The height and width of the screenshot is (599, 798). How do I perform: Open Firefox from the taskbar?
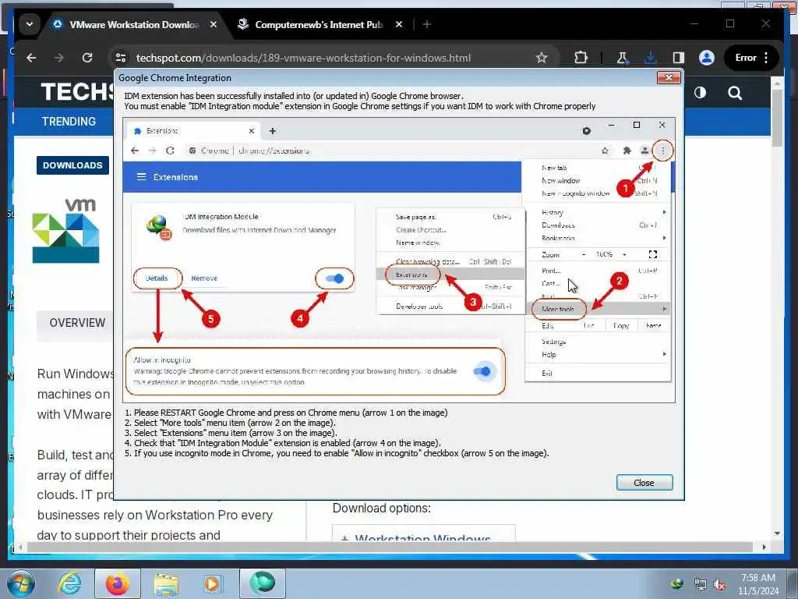click(x=117, y=583)
